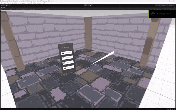Open the GameObject menu
The width and height of the screenshot is (176, 110).
[x=15, y=3]
